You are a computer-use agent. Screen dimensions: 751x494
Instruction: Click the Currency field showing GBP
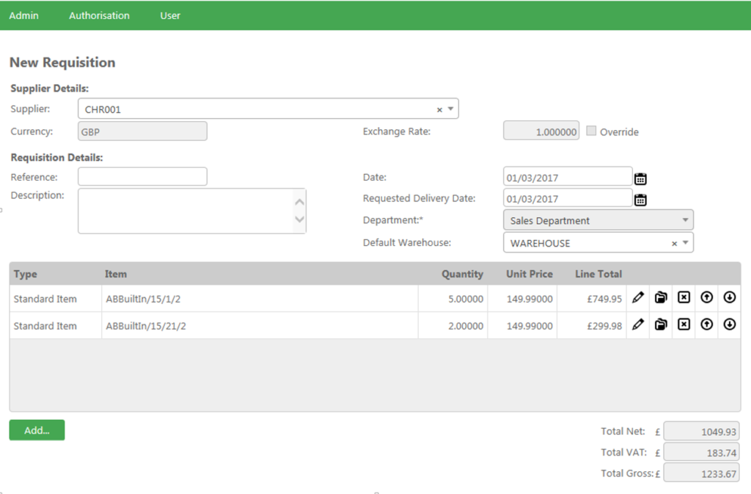pos(143,131)
